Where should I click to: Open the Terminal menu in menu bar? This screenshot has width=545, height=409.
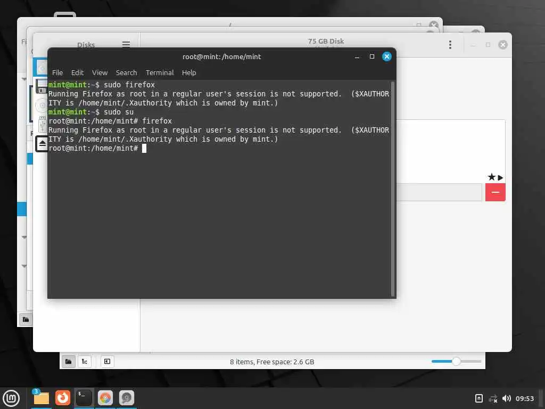160,72
